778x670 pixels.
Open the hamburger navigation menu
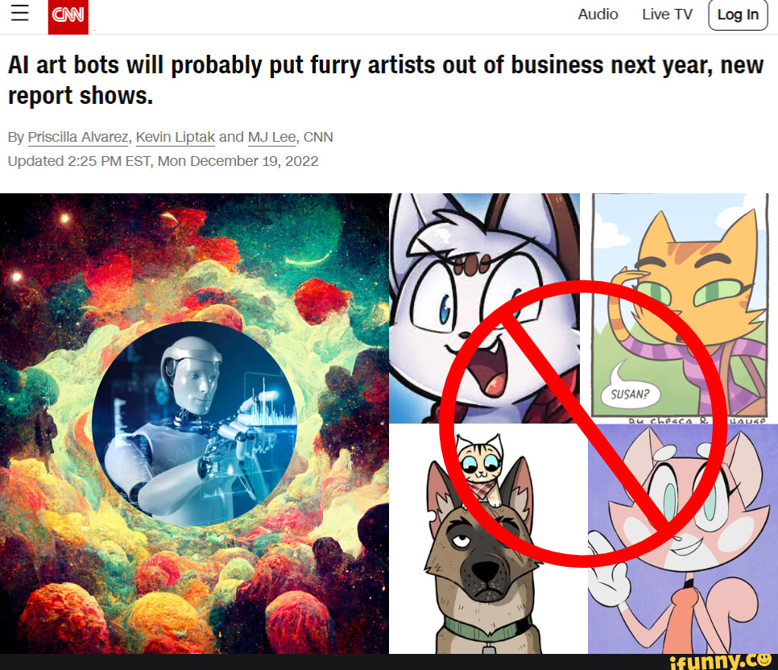tap(20, 13)
